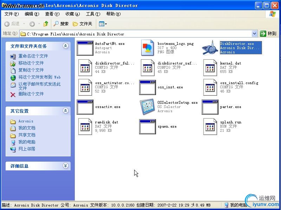The width and height of the screenshot is (281, 210).
Task: Select the diskdirector_ful... config file icon
Action: [x=85, y=68]
